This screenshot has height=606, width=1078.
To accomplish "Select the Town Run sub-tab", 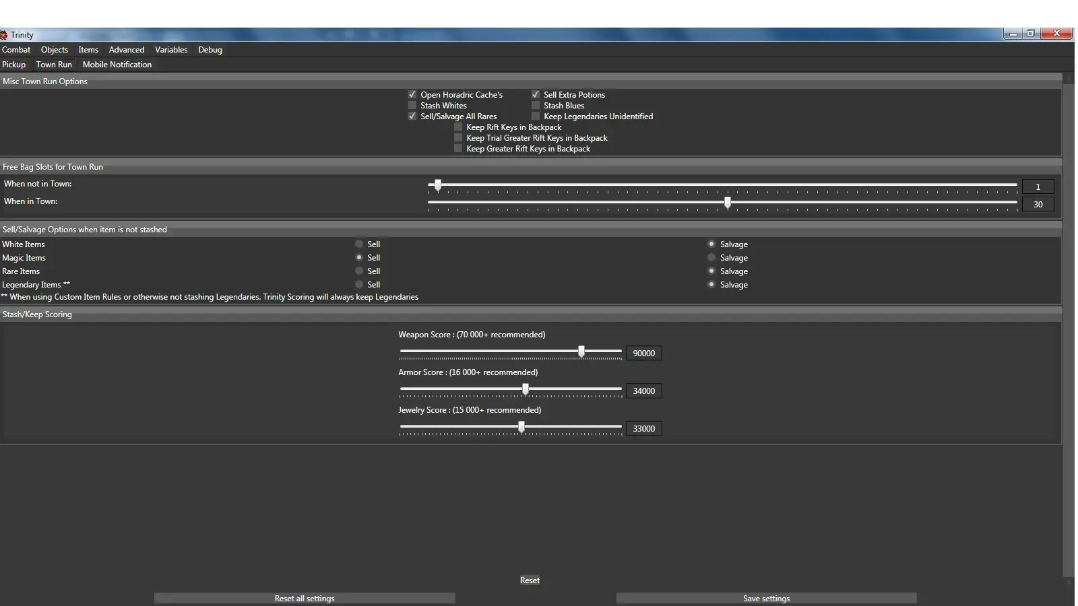I will (x=54, y=65).
